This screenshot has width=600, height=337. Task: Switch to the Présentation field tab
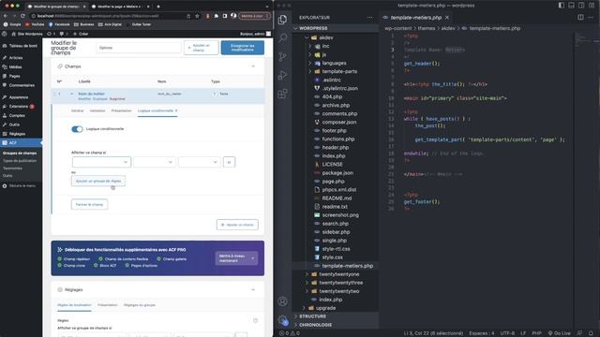click(x=121, y=110)
